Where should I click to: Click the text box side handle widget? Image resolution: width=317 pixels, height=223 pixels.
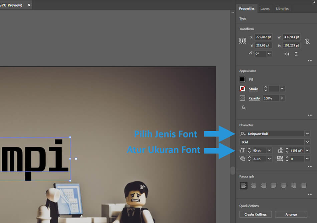pyautogui.click(x=76, y=159)
